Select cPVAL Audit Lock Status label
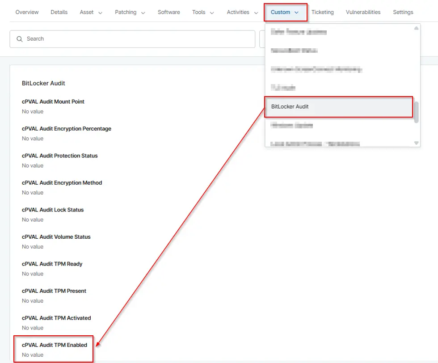Image resolution: width=438 pixels, height=363 pixels. pos(53,210)
